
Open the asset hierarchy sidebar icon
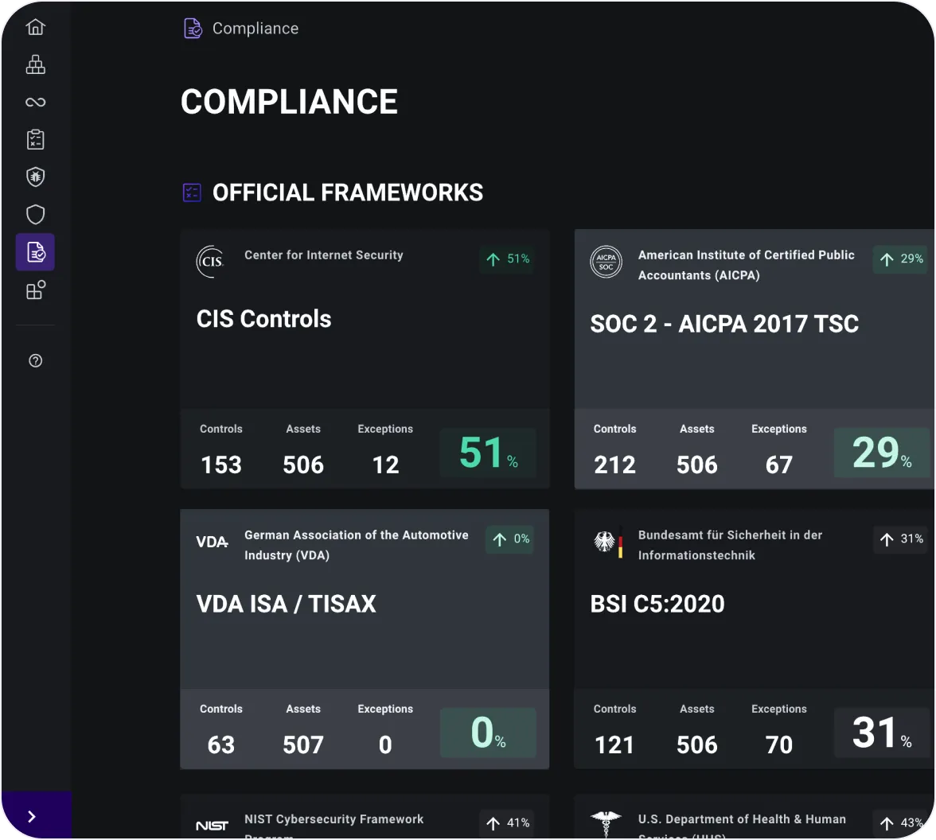[35, 64]
